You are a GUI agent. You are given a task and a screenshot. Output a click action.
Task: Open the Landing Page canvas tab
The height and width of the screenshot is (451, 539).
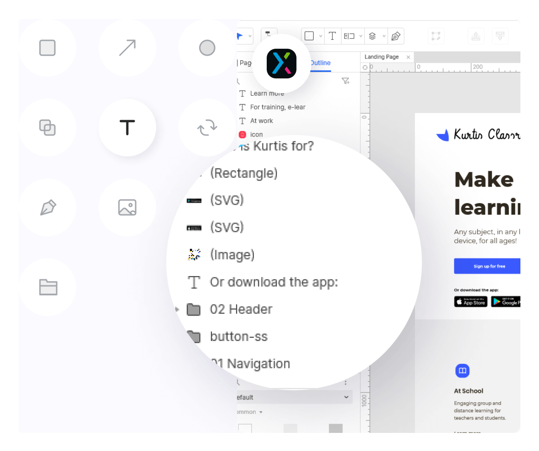point(381,57)
